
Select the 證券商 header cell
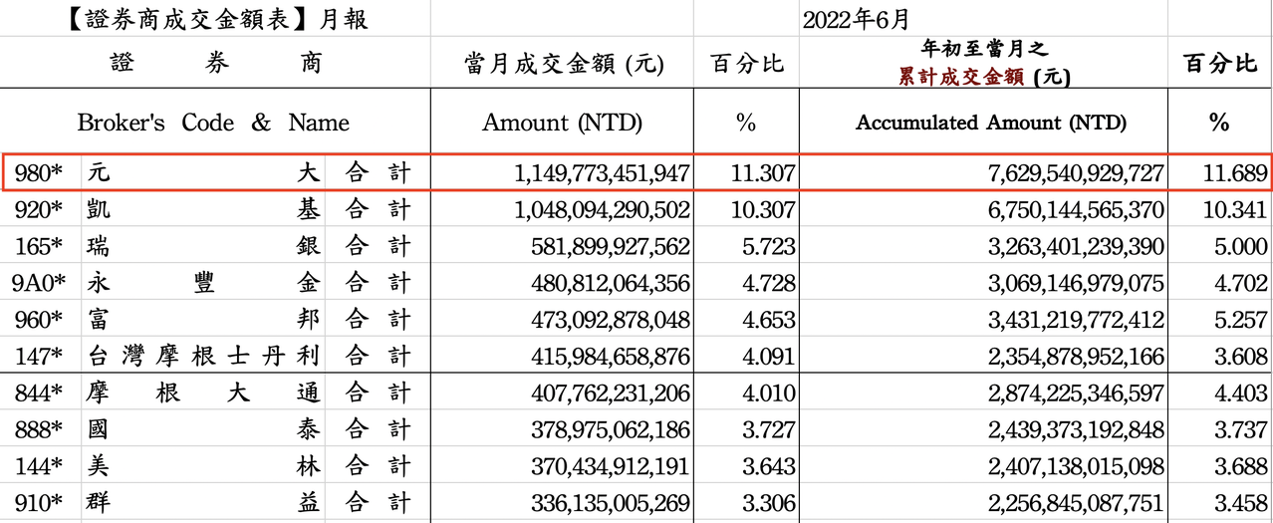click(x=215, y=64)
